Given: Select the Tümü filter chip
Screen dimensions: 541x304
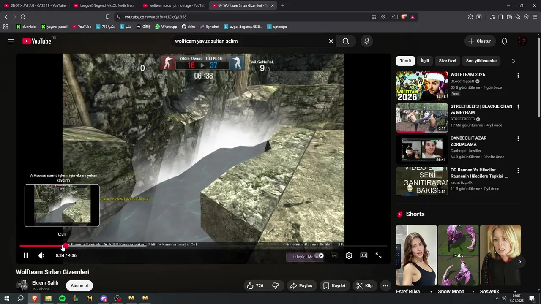Looking at the screenshot, I should pyautogui.click(x=405, y=61).
